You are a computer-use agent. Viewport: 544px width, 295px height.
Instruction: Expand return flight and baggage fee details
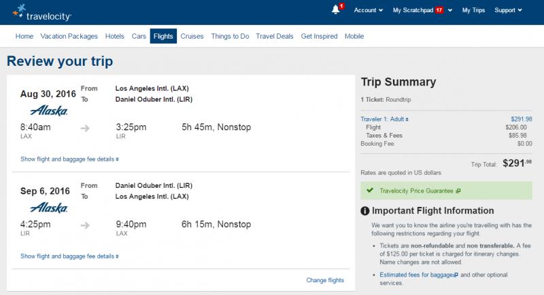(69, 256)
